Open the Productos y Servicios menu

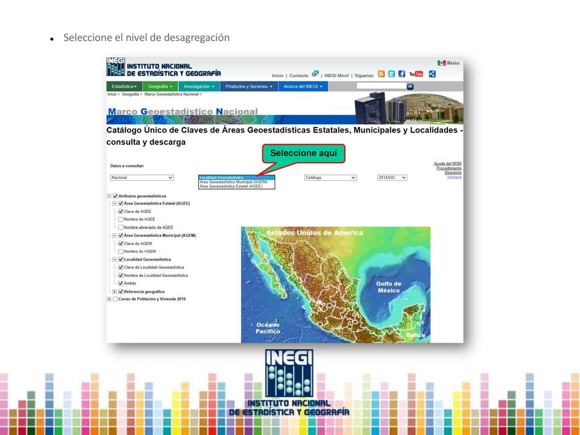coord(249,86)
